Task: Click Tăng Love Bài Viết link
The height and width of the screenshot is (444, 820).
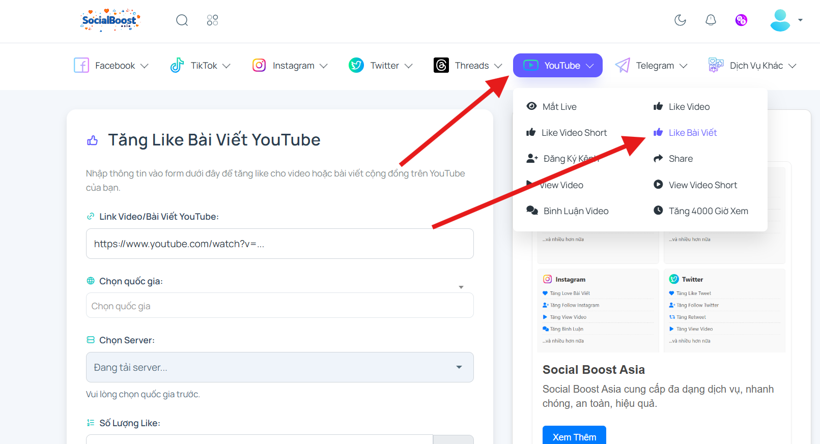Action: tap(570, 293)
